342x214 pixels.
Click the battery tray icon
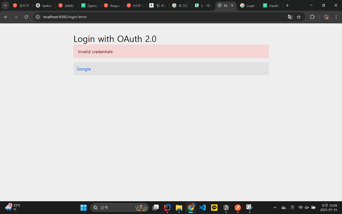(313, 208)
